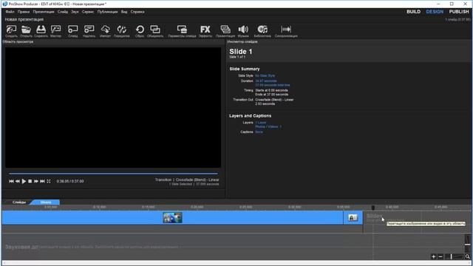Toggle full screen preview icon
This screenshot has height=266, width=473.
click(x=49, y=181)
